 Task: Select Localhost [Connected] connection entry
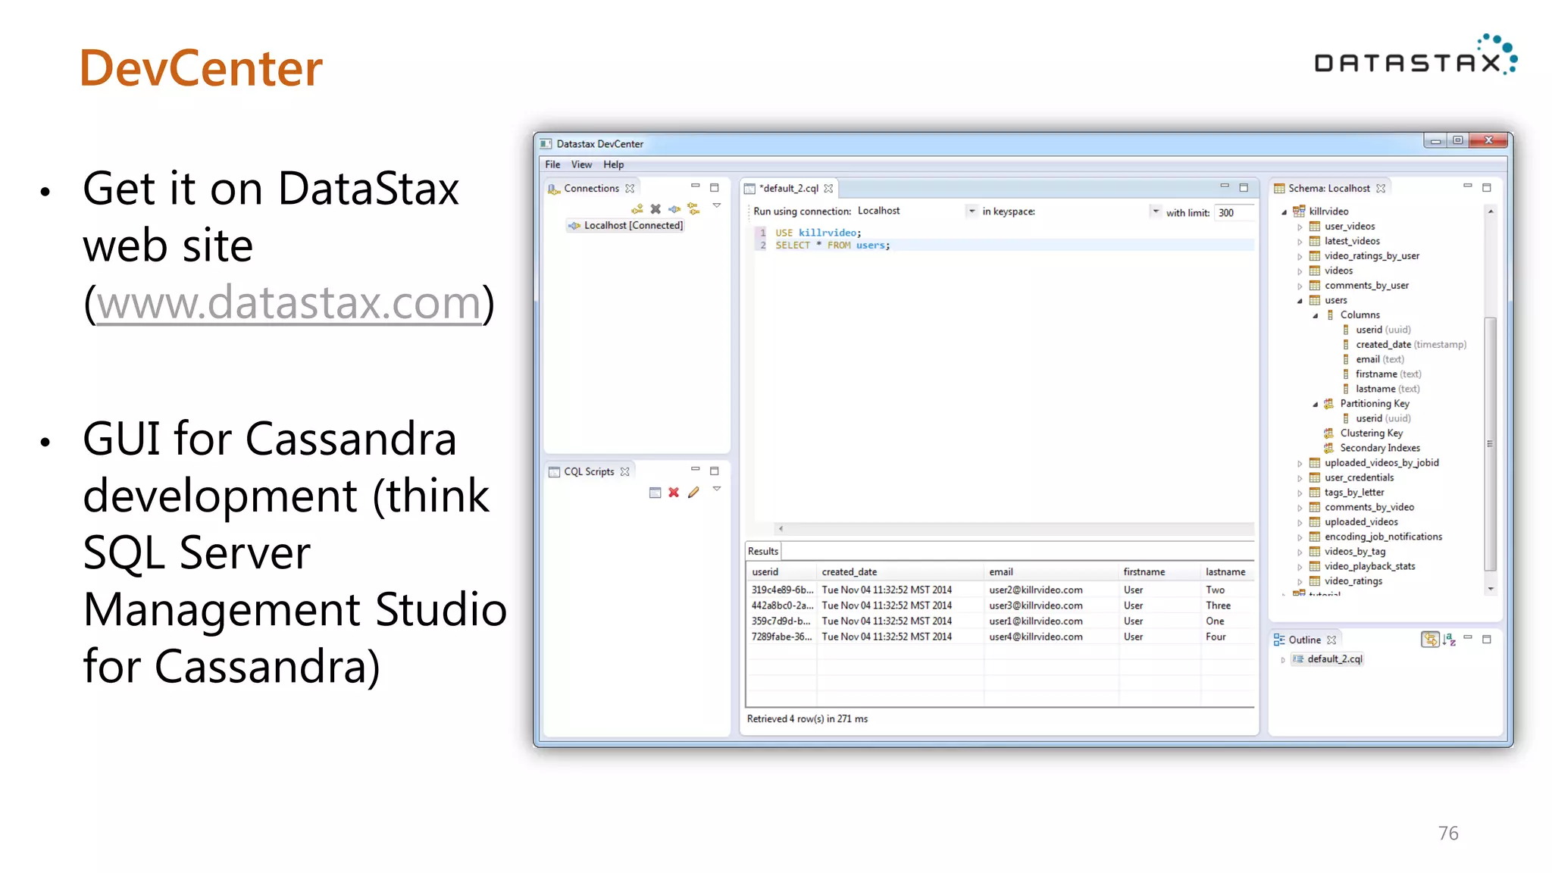(x=627, y=225)
